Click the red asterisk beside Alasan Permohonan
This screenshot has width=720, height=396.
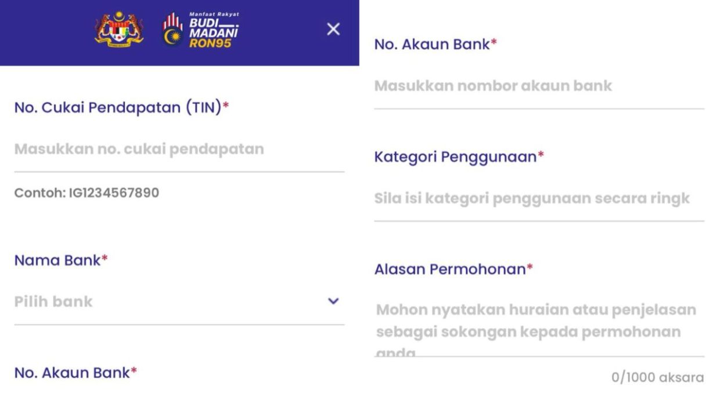(x=530, y=268)
